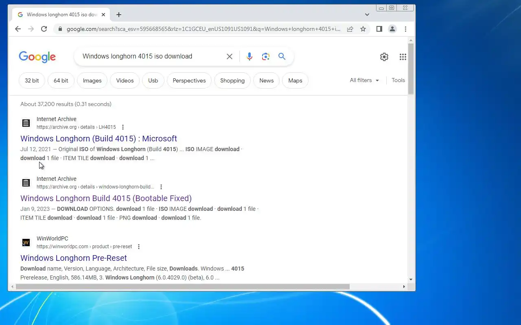Switch to Maps results
The width and height of the screenshot is (521, 325).
coord(295,80)
